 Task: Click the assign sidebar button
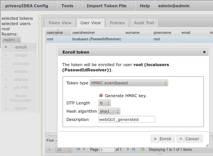pos(19,55)
